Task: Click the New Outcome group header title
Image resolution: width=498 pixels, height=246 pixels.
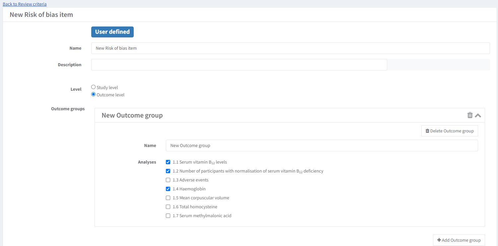Action: [132, 116]
